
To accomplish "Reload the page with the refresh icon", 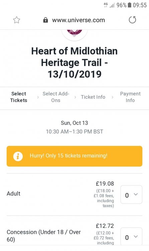I will click(x=132, y=20).
